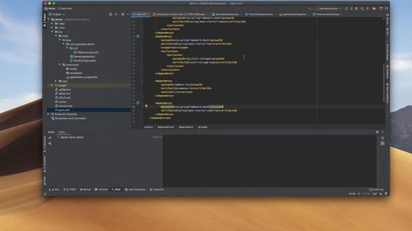The height and width of the screenshot is (231, 412).
Task: Collapse the resources folder
Action: 60,65
